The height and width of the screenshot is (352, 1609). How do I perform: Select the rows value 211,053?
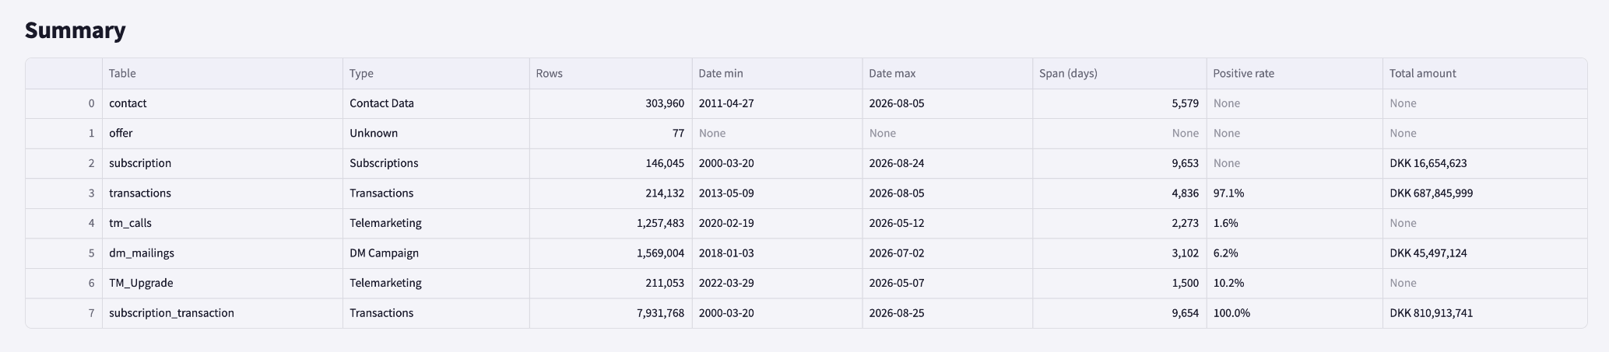(610, 283)
